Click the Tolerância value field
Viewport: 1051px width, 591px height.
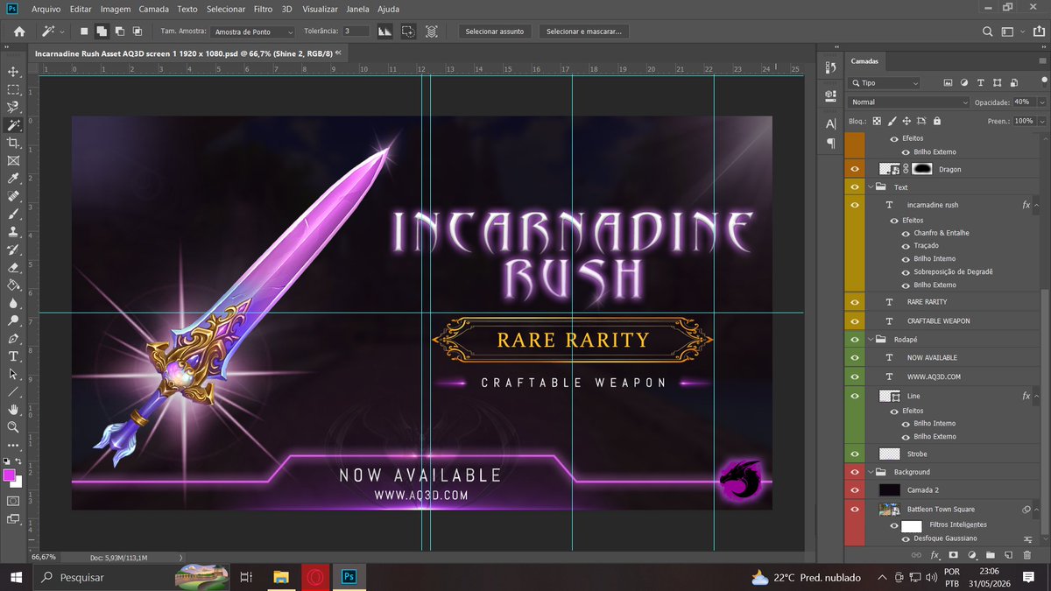356,32
